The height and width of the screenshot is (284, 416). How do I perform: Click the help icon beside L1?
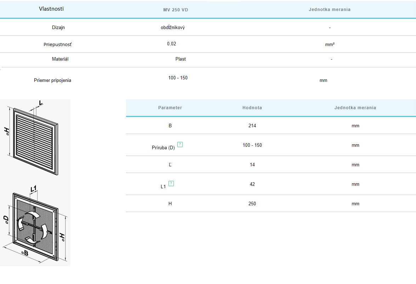tap(171, 183)
